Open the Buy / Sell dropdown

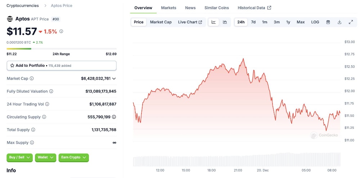tap(20, 158)
